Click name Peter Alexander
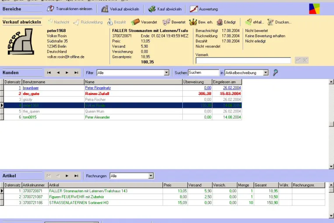Image resolution: width=334 pixels, height=223 pixels. point(97,117)
